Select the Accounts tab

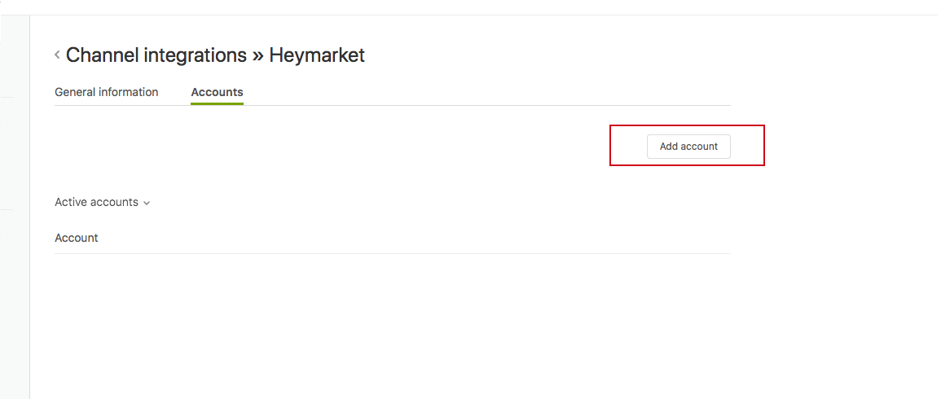point(217,92)
